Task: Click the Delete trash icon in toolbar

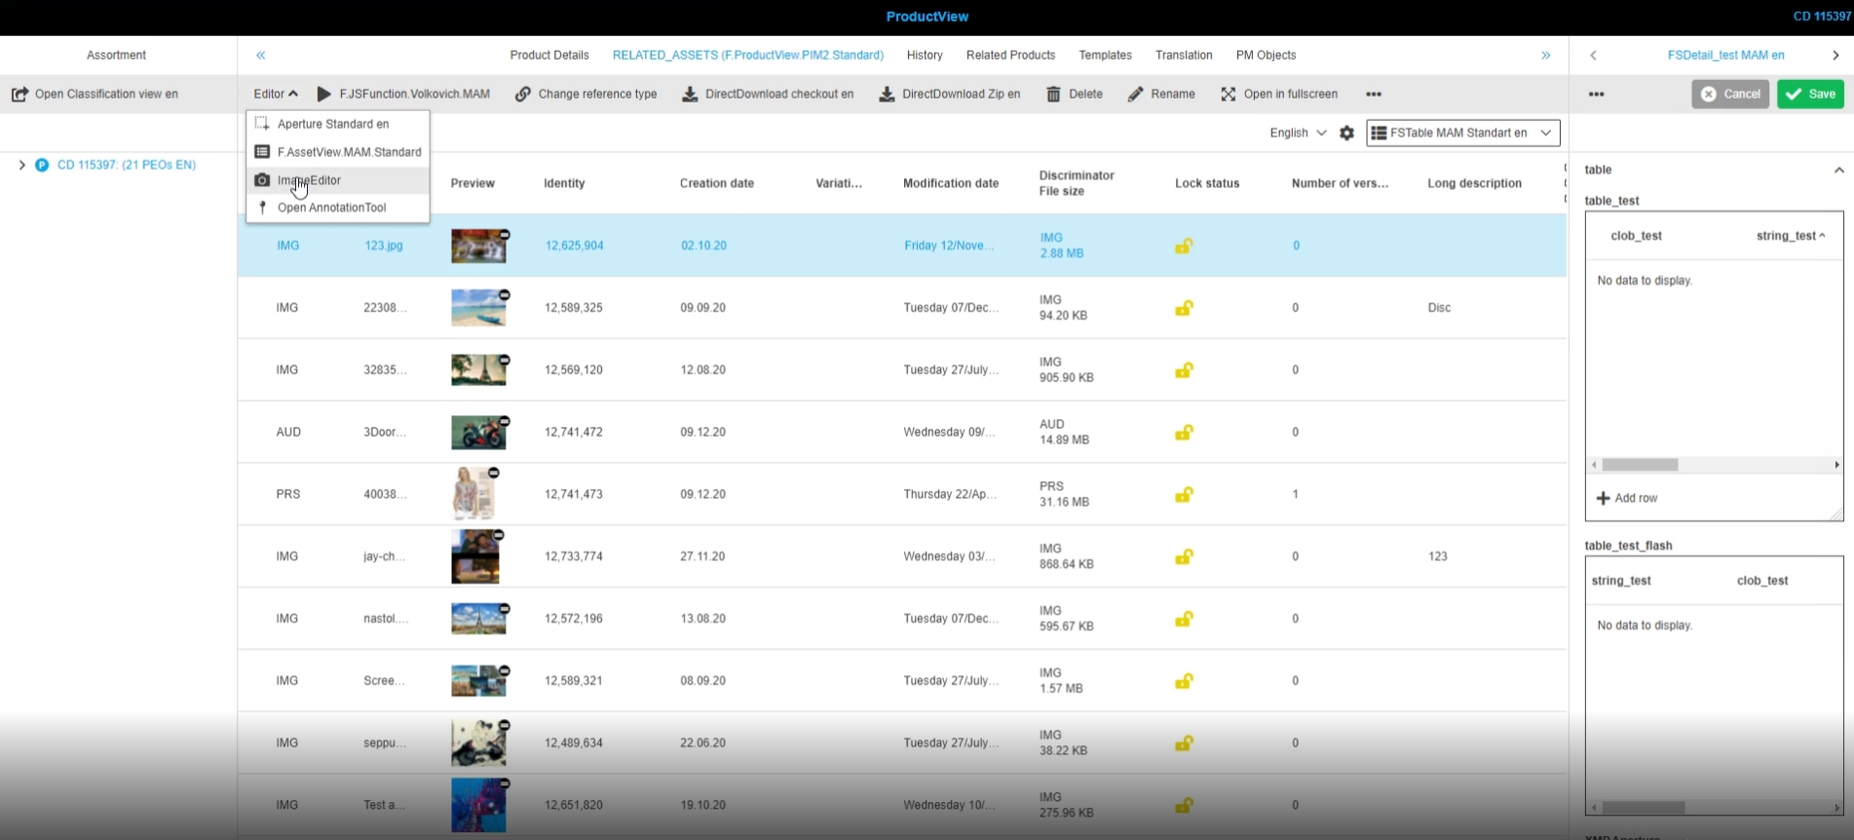Action: 1053,95
